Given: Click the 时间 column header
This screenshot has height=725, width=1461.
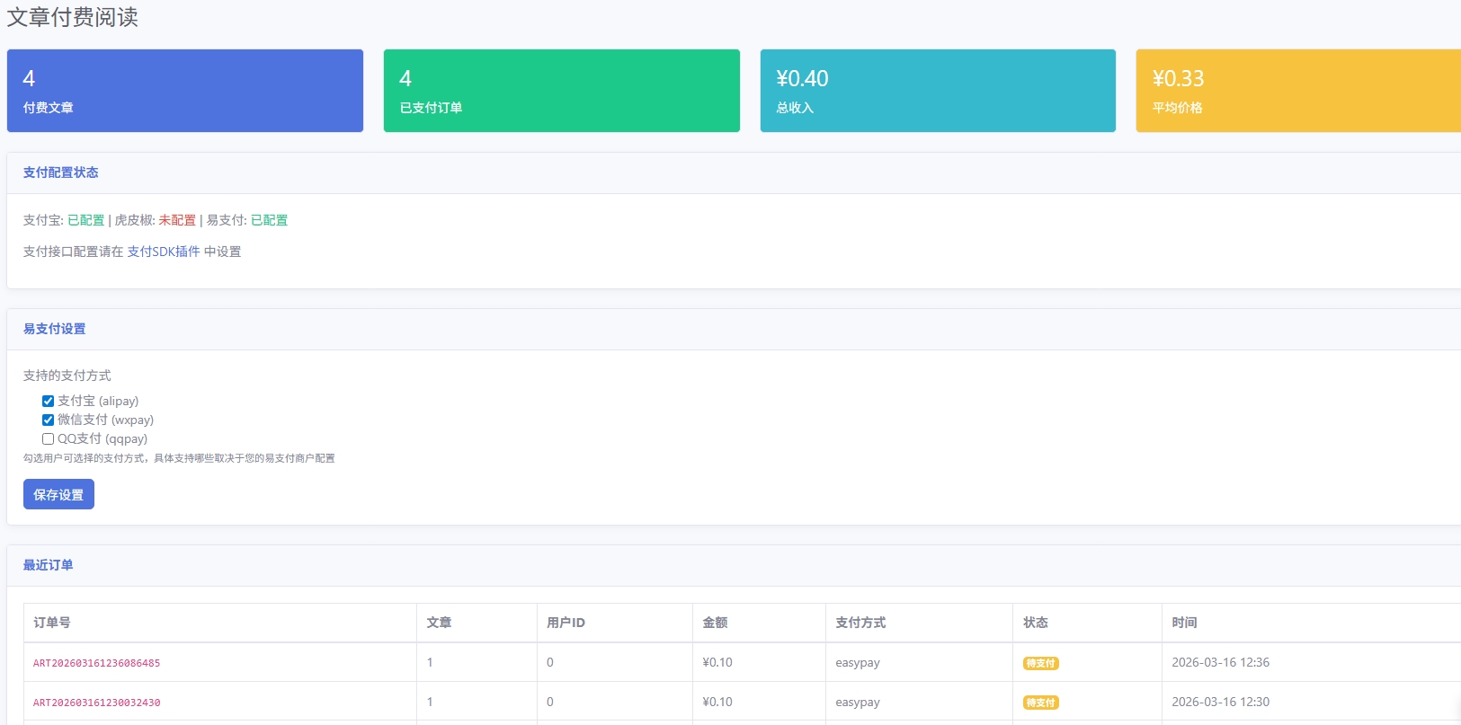Looking at the screenshot, I should [1183, 623].
